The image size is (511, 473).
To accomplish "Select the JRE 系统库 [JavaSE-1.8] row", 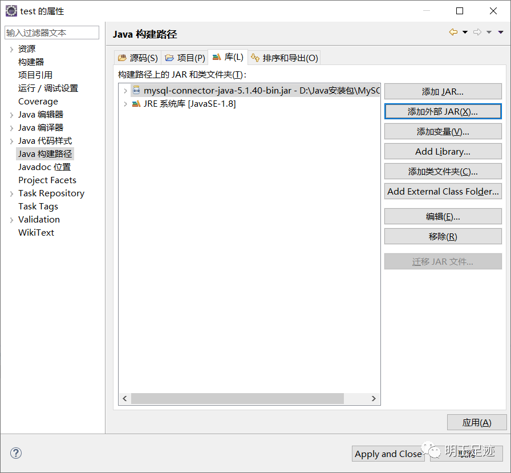I will [x=184, y=104].
